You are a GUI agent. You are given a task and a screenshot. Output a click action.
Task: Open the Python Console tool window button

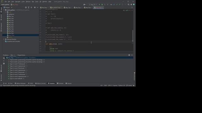click(40, 83)
